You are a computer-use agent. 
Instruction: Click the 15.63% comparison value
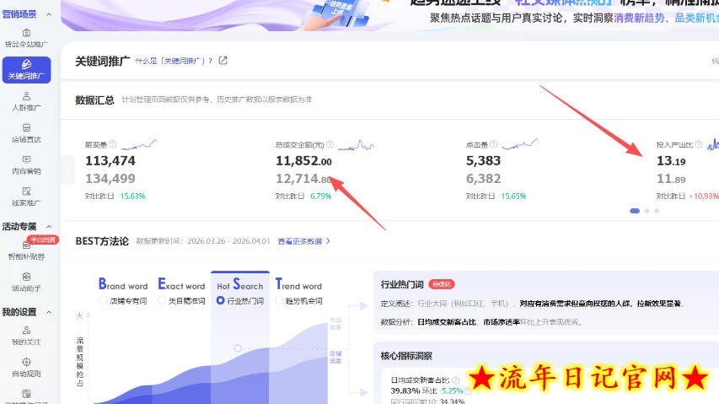pyautogui.click(x=132, y=196)
